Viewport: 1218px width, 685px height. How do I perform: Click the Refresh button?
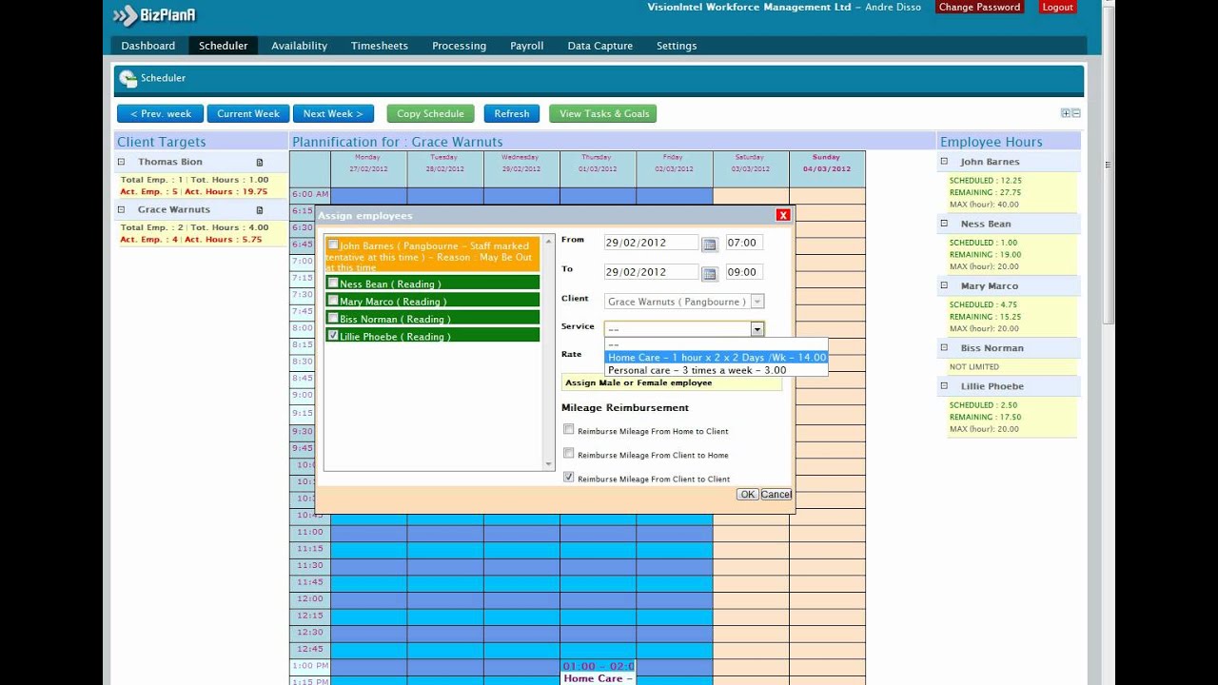[x=512, y=113]
